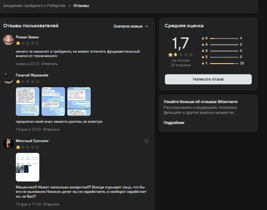267x210 pixels.
Task: Click the name 'Роман Зевин'
Action: pos(27,37)
